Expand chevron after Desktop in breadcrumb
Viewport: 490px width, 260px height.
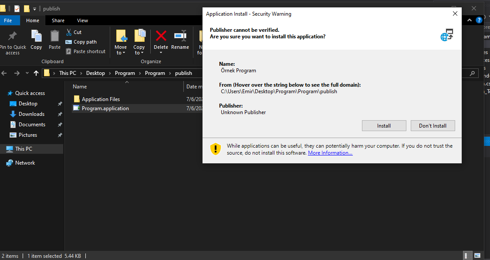pyautogui.click(x=110, y=73)
